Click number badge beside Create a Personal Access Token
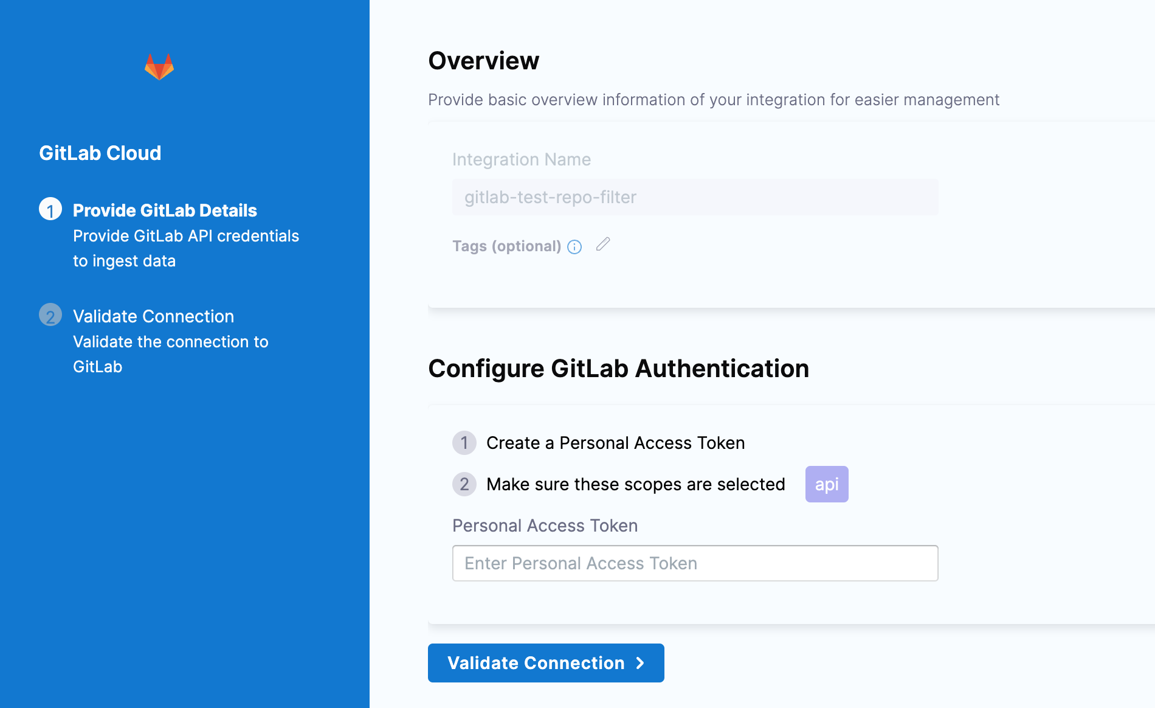This screenshot has height=708, width=1155. click(464, 443)
